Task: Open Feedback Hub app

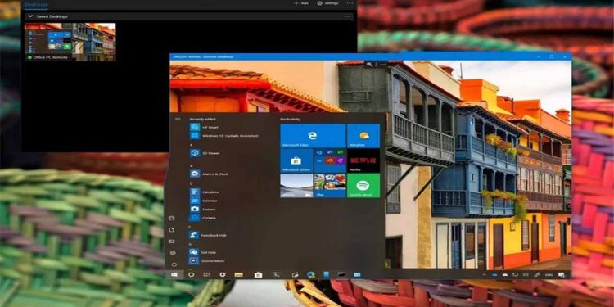Action: pos(208,235)
